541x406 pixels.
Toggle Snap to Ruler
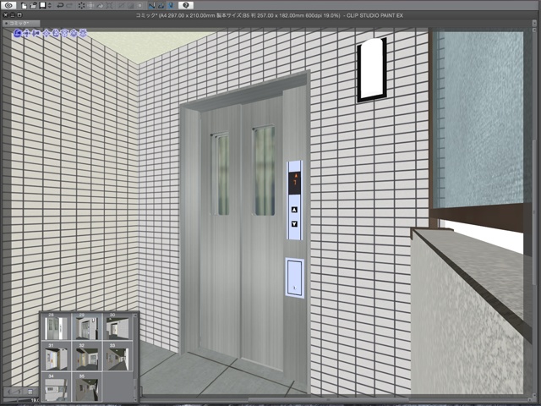click(152, 6)
